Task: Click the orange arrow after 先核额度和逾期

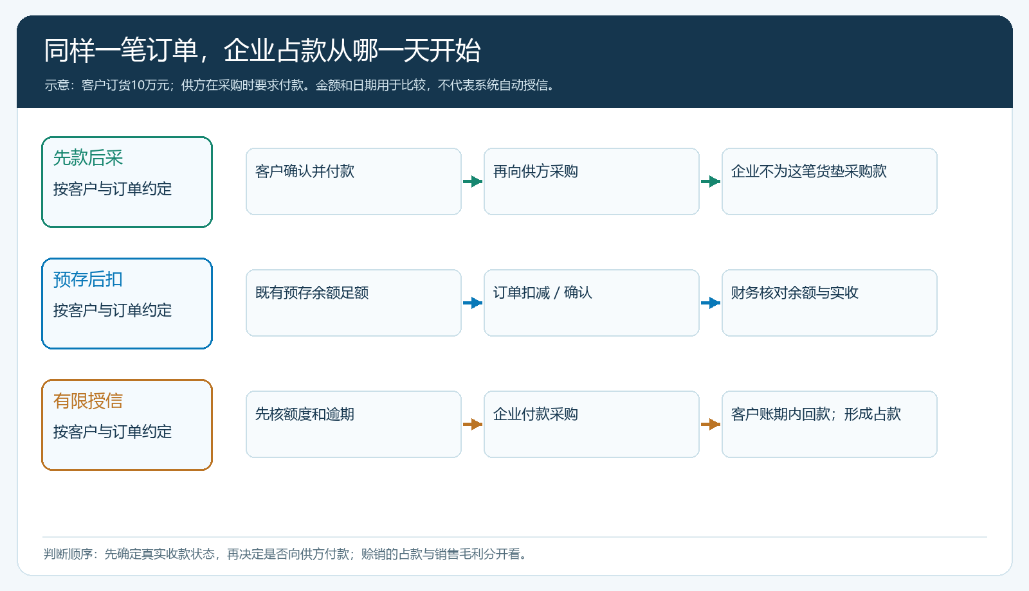Action: (x=473, y=424)
